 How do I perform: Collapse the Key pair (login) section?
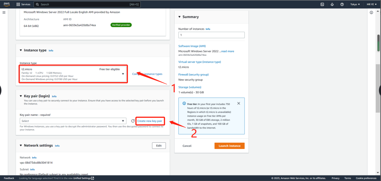click(21, 96)
